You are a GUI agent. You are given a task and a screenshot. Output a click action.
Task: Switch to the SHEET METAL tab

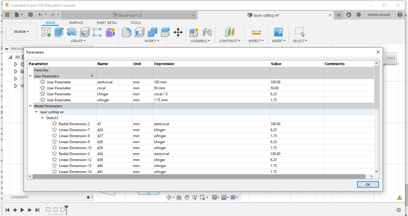[x=107, y=23]
